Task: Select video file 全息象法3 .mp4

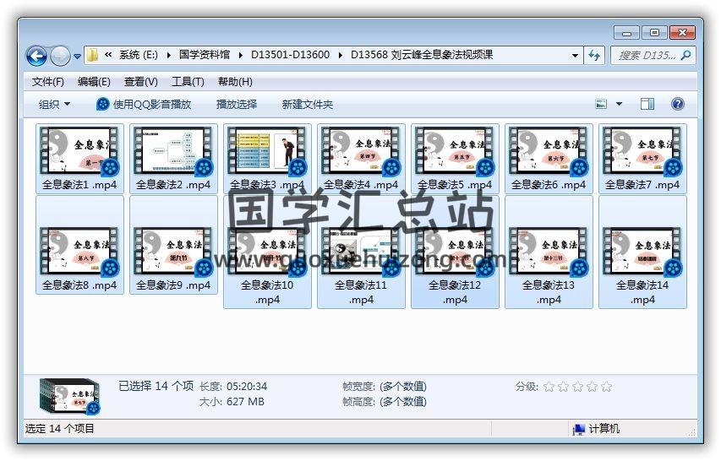Action: point(267,159)
